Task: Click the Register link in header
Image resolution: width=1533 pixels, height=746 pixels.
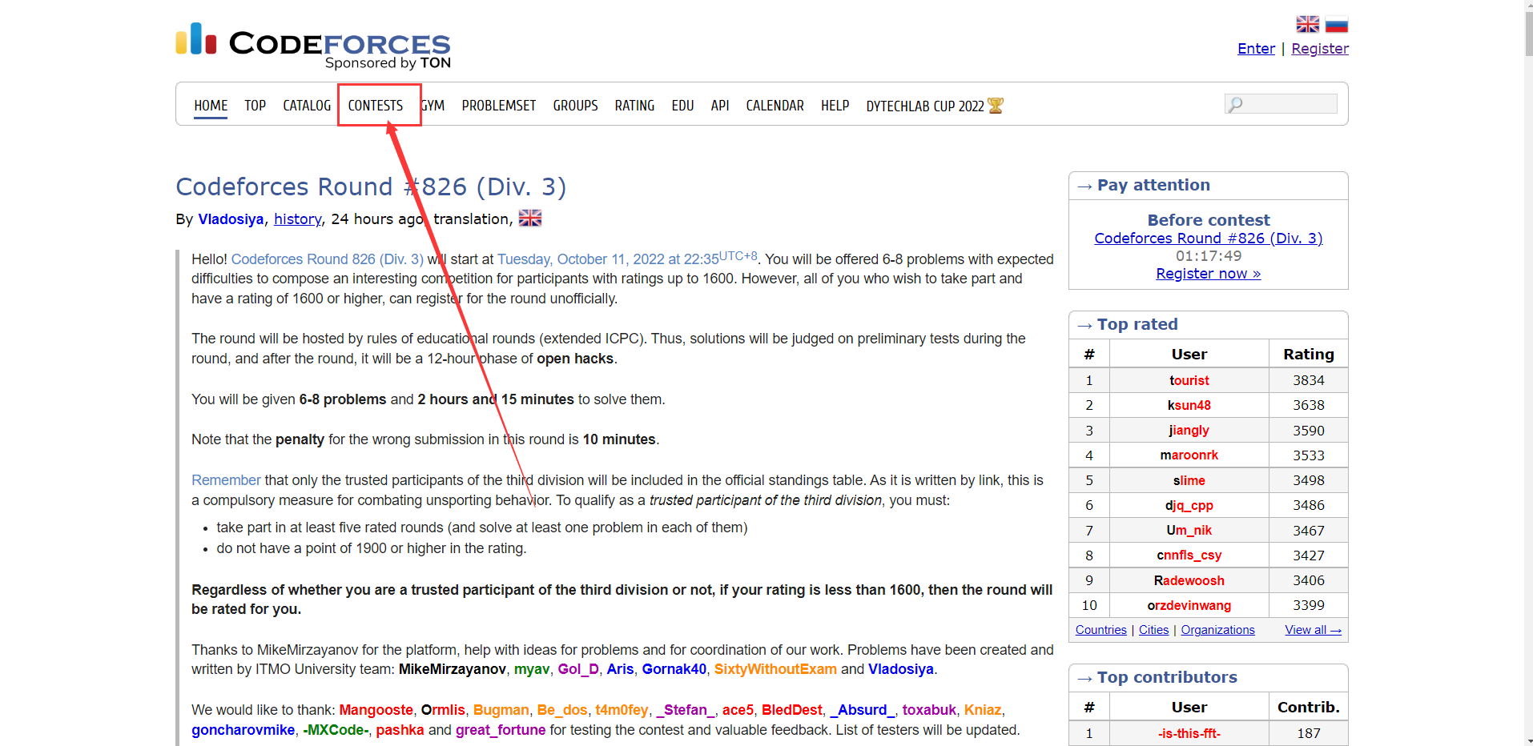Action: coord(1320,48)
